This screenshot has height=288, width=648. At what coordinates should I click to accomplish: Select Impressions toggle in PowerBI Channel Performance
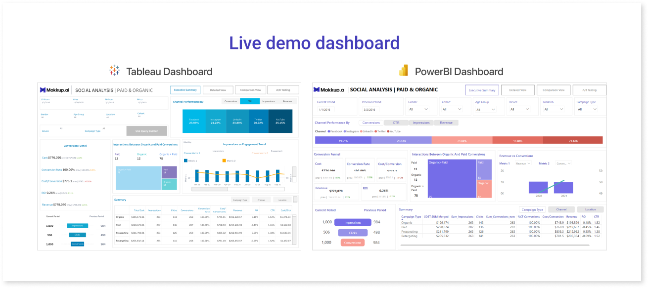tap(421, 123)
